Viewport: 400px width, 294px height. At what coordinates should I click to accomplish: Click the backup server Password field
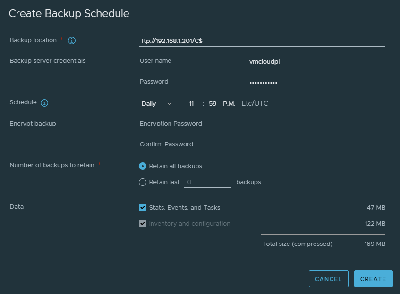[x=315, y=83]
